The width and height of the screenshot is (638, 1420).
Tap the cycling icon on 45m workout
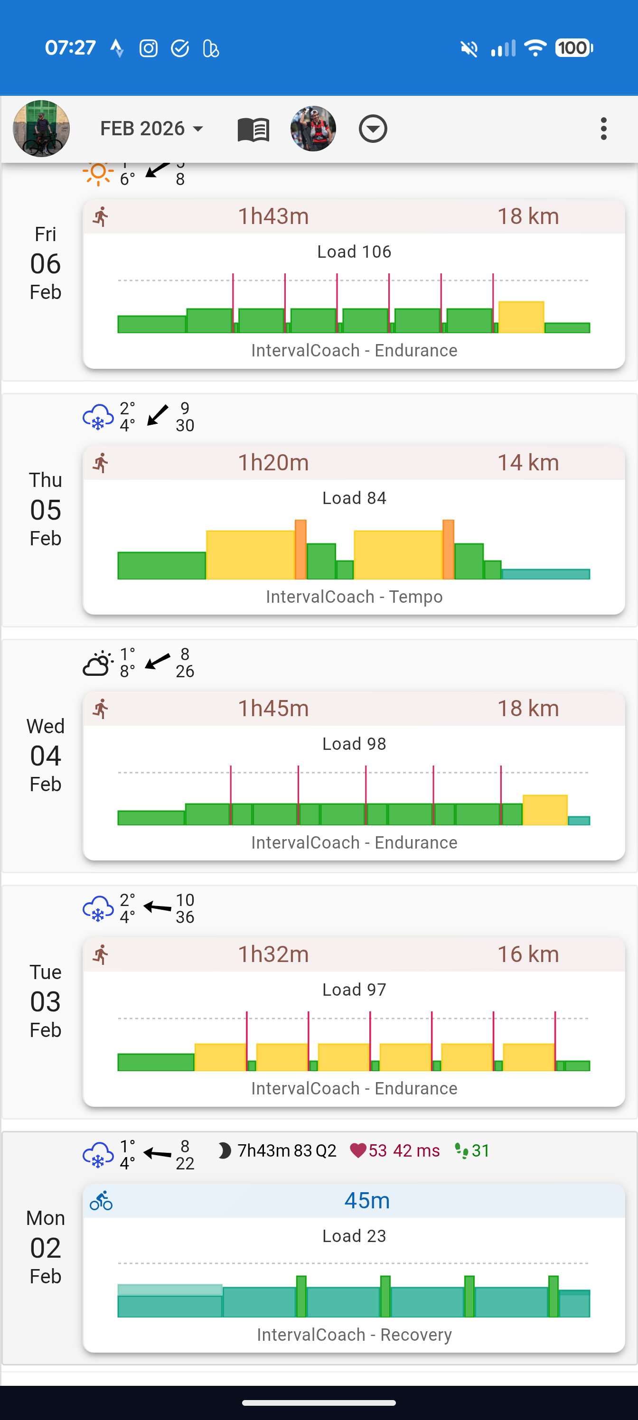pos(101,1201)
